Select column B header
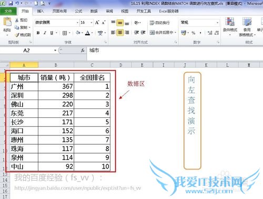Viewport: 263px width, 199px height. (x=56, y=65)
